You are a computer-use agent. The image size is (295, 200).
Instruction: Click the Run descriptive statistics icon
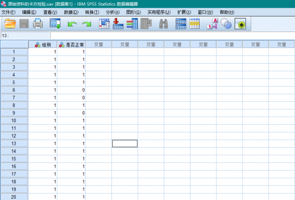point(146,24)
